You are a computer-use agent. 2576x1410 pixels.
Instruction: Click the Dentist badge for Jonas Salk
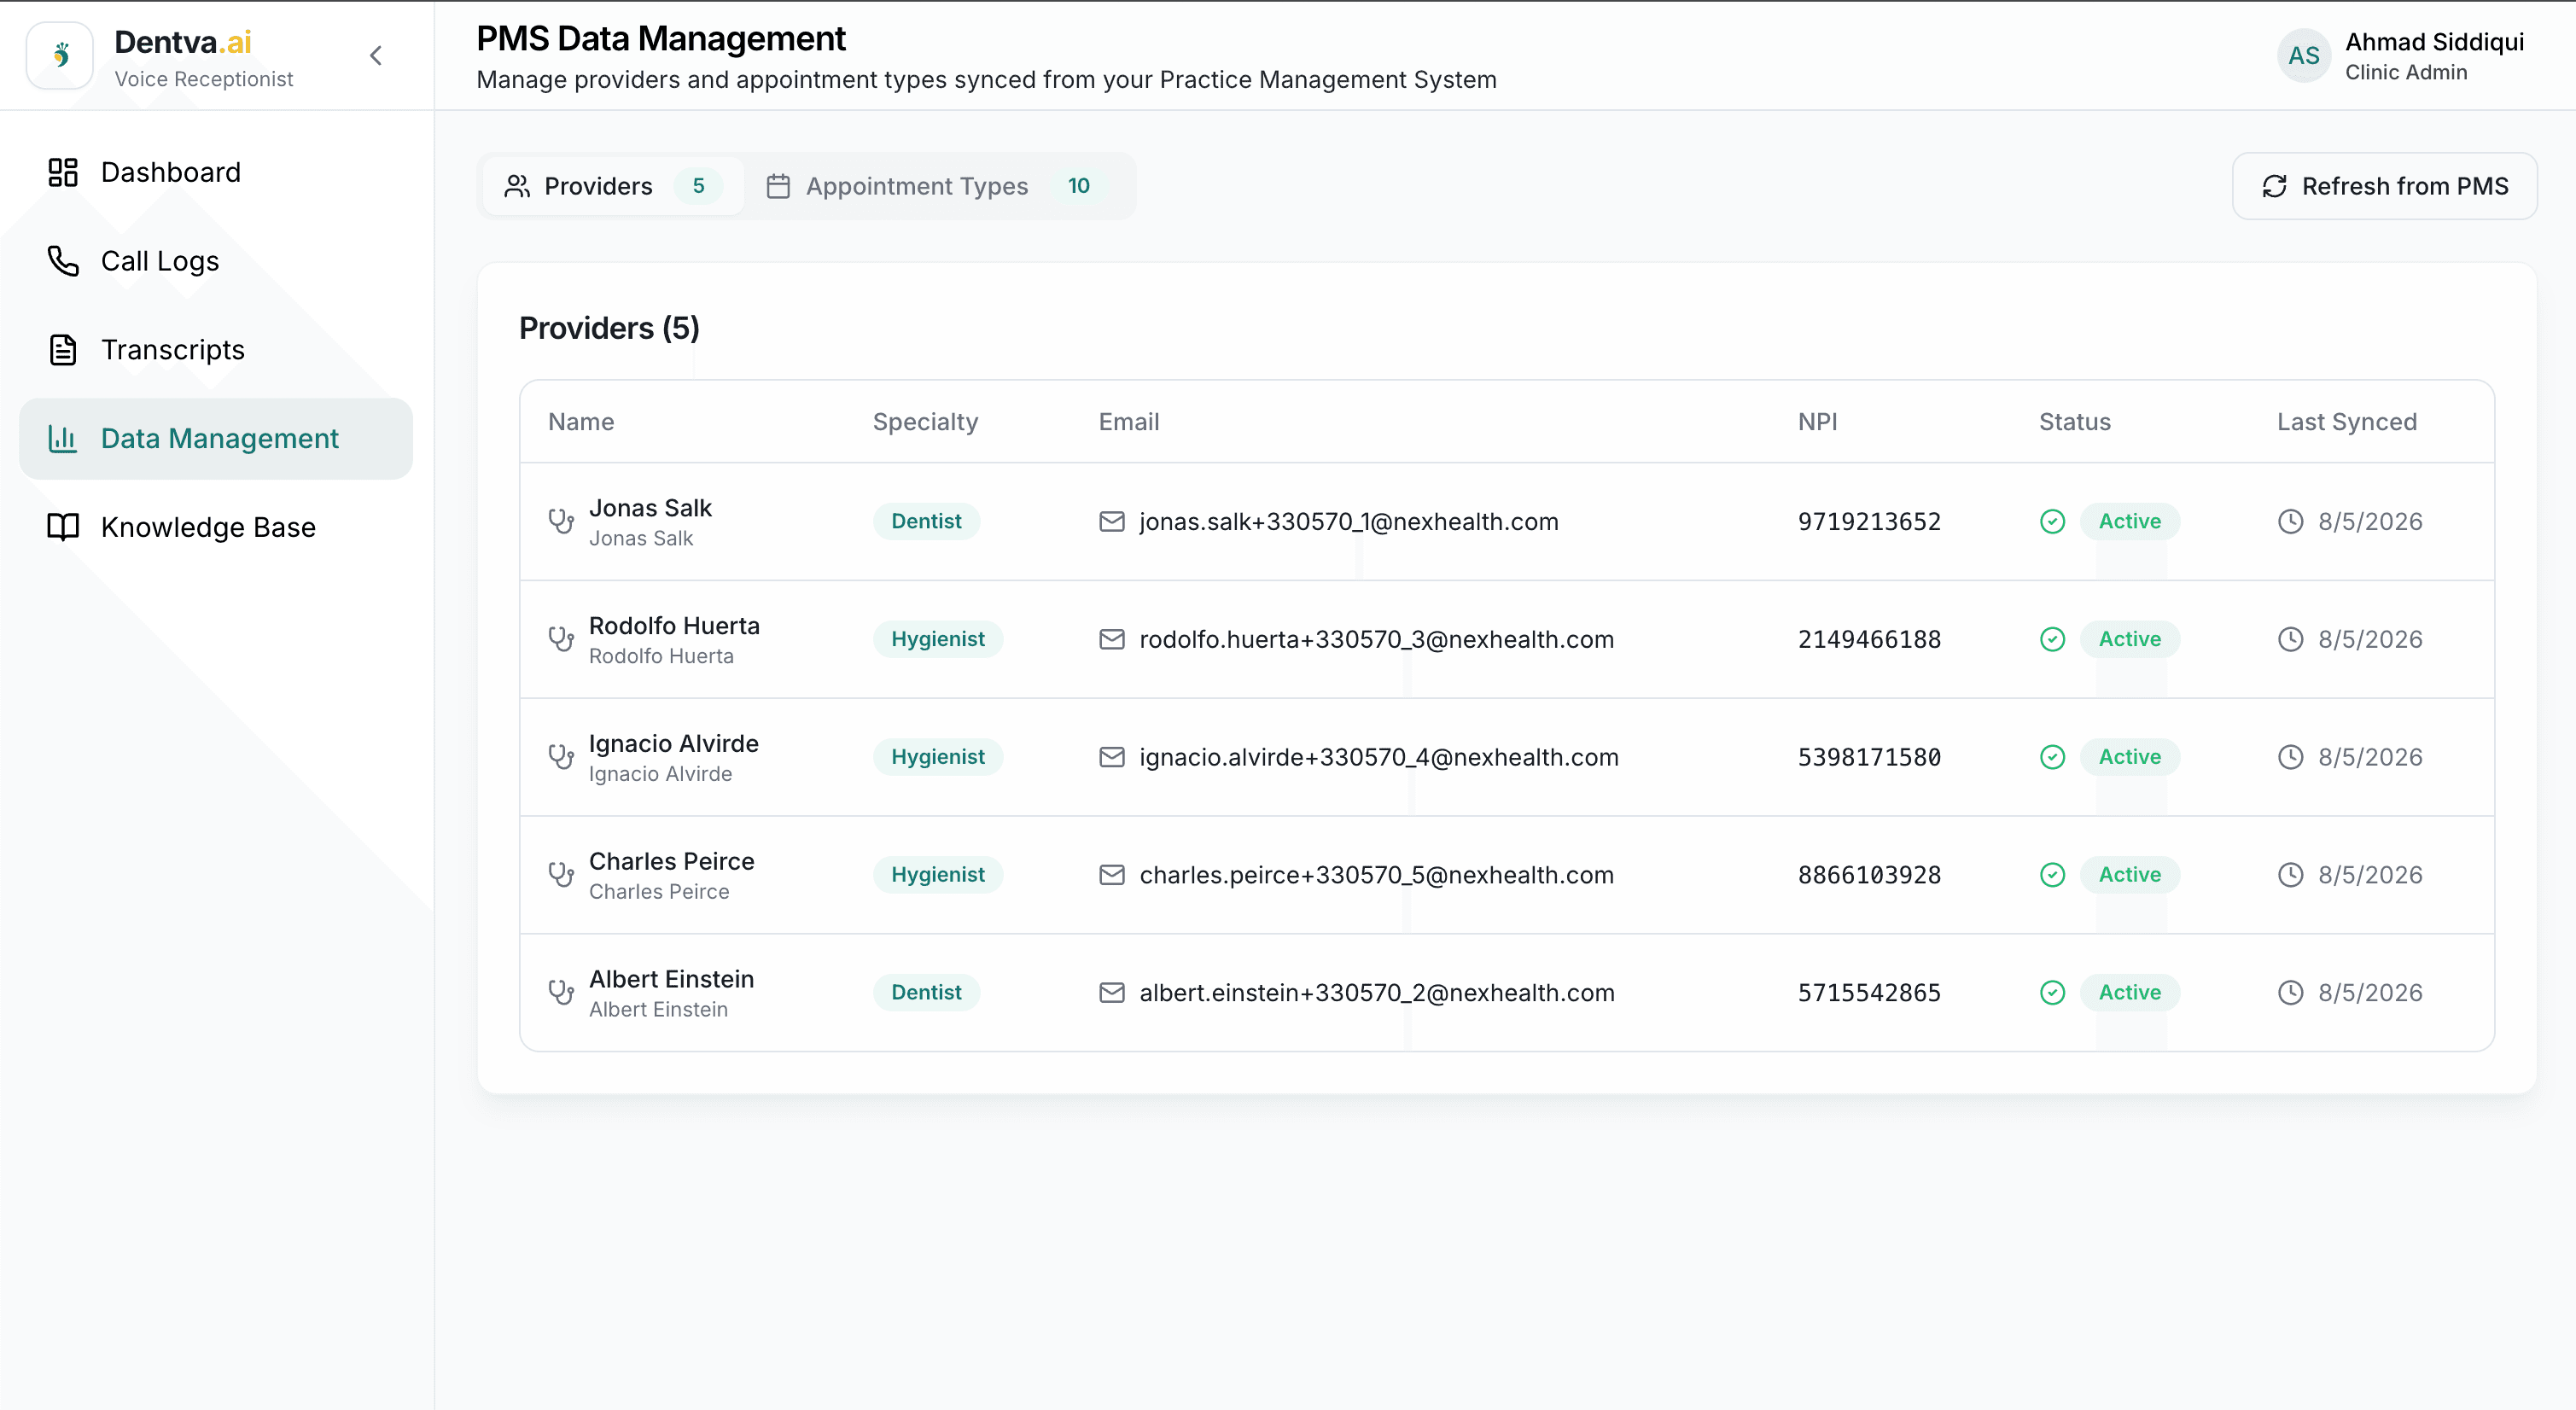[x=926, y=521]
